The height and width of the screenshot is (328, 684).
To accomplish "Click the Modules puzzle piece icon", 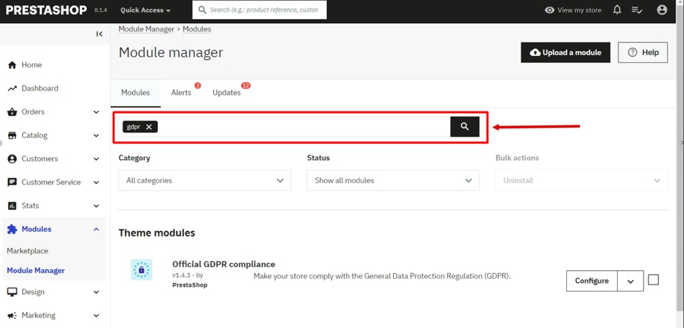I will click(x=12, y=229).
